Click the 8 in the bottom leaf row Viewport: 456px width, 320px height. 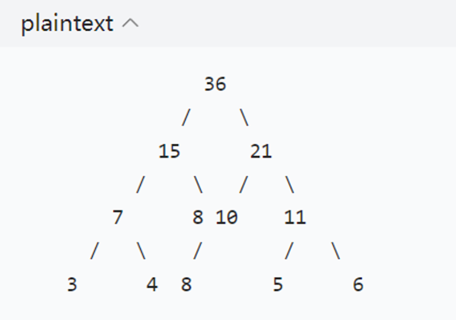tap(187, 284)
